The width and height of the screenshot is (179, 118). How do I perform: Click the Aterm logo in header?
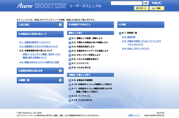pyautogui.click(x=25, y=6)
